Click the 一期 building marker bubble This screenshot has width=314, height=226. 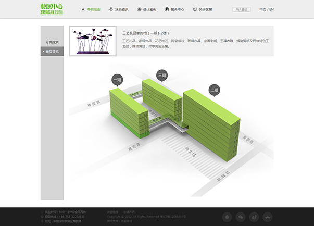pyautogui.click(x=117, y=80)
